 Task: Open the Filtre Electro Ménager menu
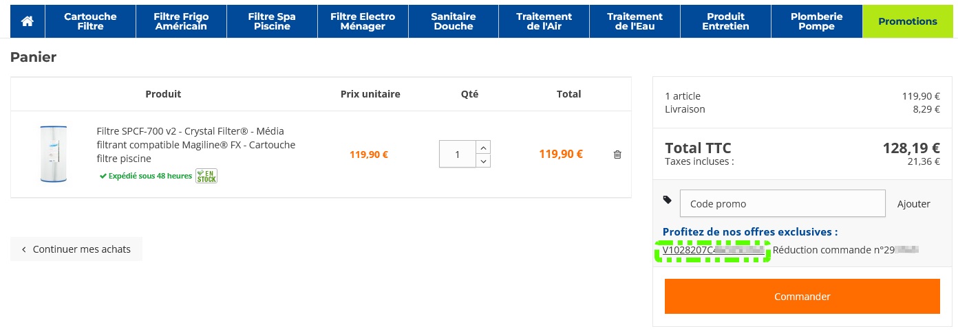pyautogui.click(x=363, y=21)
